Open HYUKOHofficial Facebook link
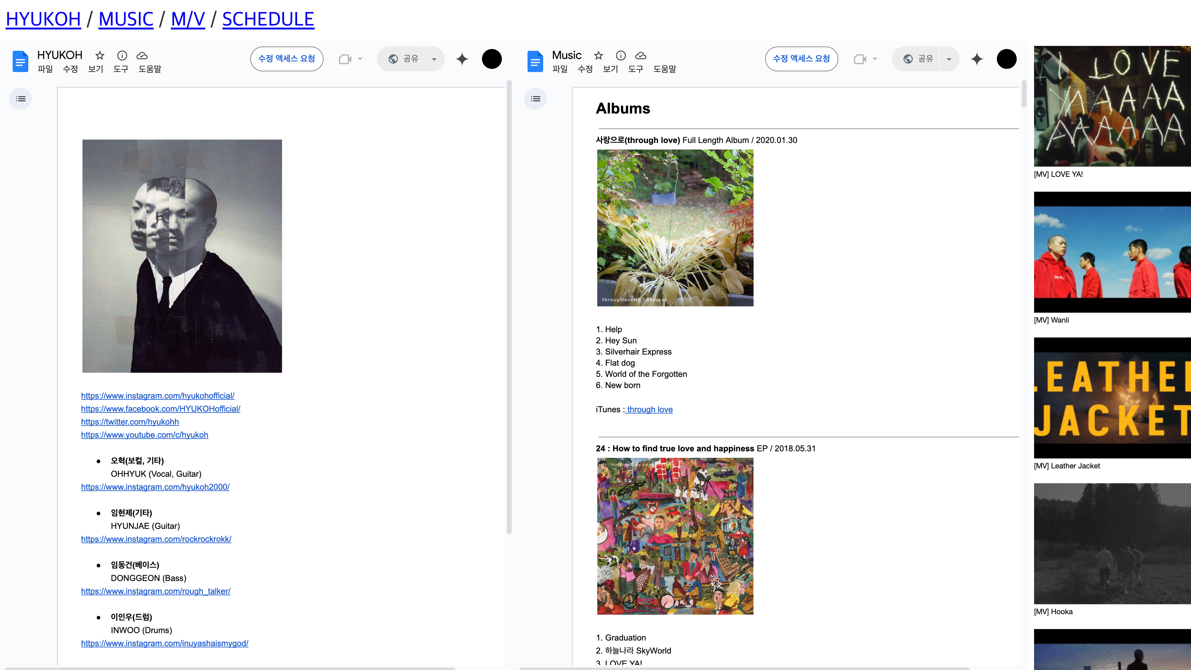 (x=160, y=409)
